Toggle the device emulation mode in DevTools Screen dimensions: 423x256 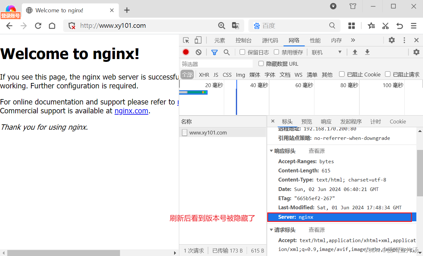coord(198,40)
